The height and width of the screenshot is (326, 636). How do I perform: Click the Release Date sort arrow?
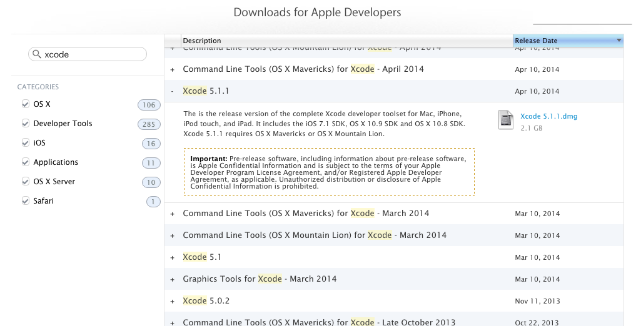[x=619, y=41]
